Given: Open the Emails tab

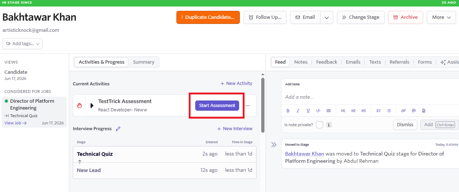Looking at the screenshot, I should 353,62.
